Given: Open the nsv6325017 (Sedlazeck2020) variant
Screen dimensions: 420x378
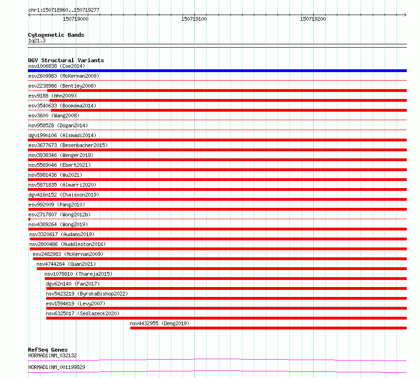Looking at the screenshot, I should coord(83,313).
